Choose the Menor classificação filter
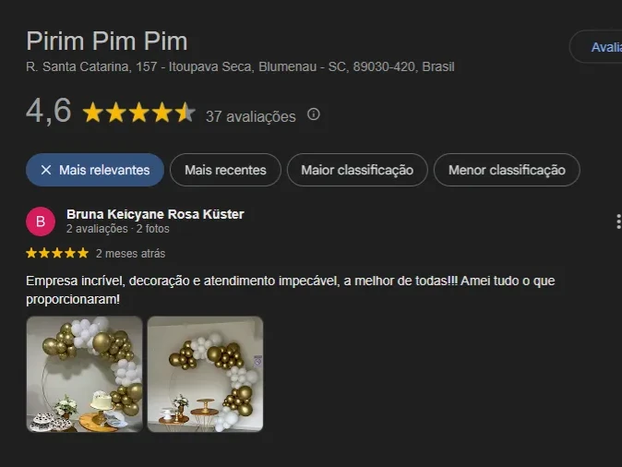The height and width of the screenshot is (467, 622). coord(507,170)
